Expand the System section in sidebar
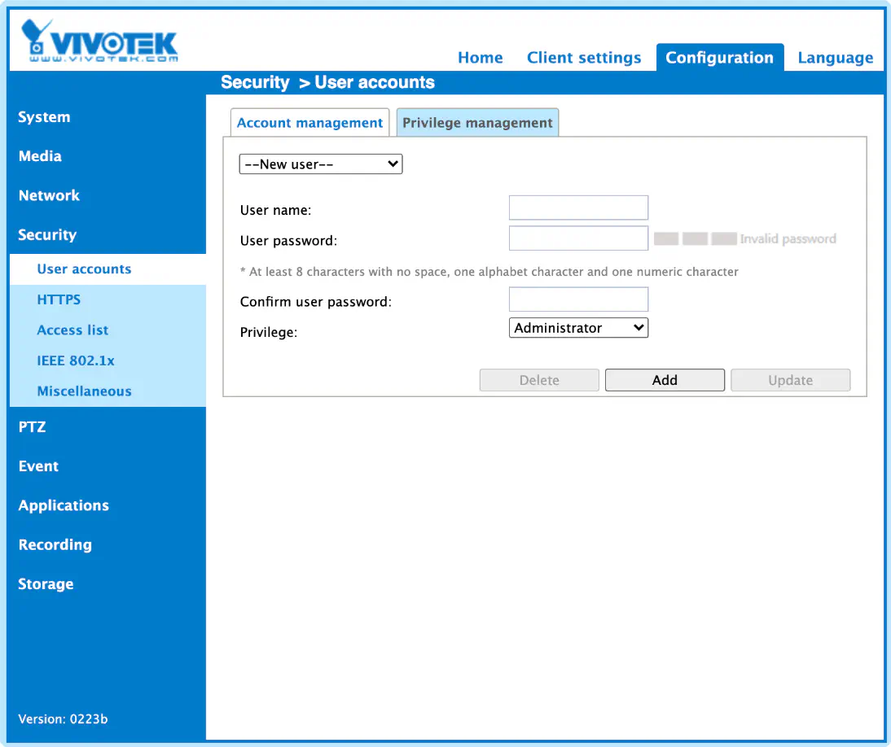 [x=44, y=117]
